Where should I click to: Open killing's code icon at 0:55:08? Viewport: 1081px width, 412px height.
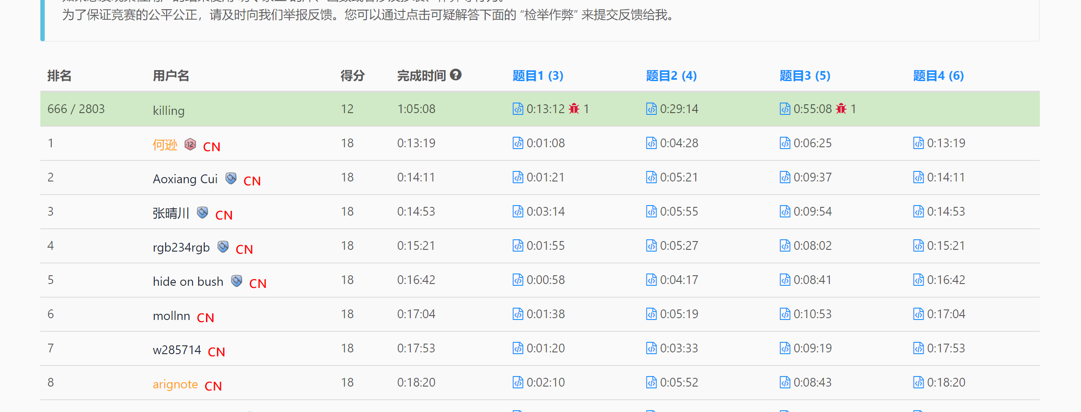785,109
